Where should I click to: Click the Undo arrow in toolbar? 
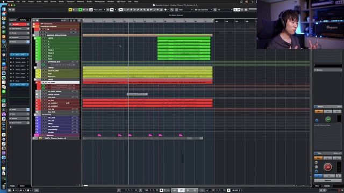coord(10,10)
